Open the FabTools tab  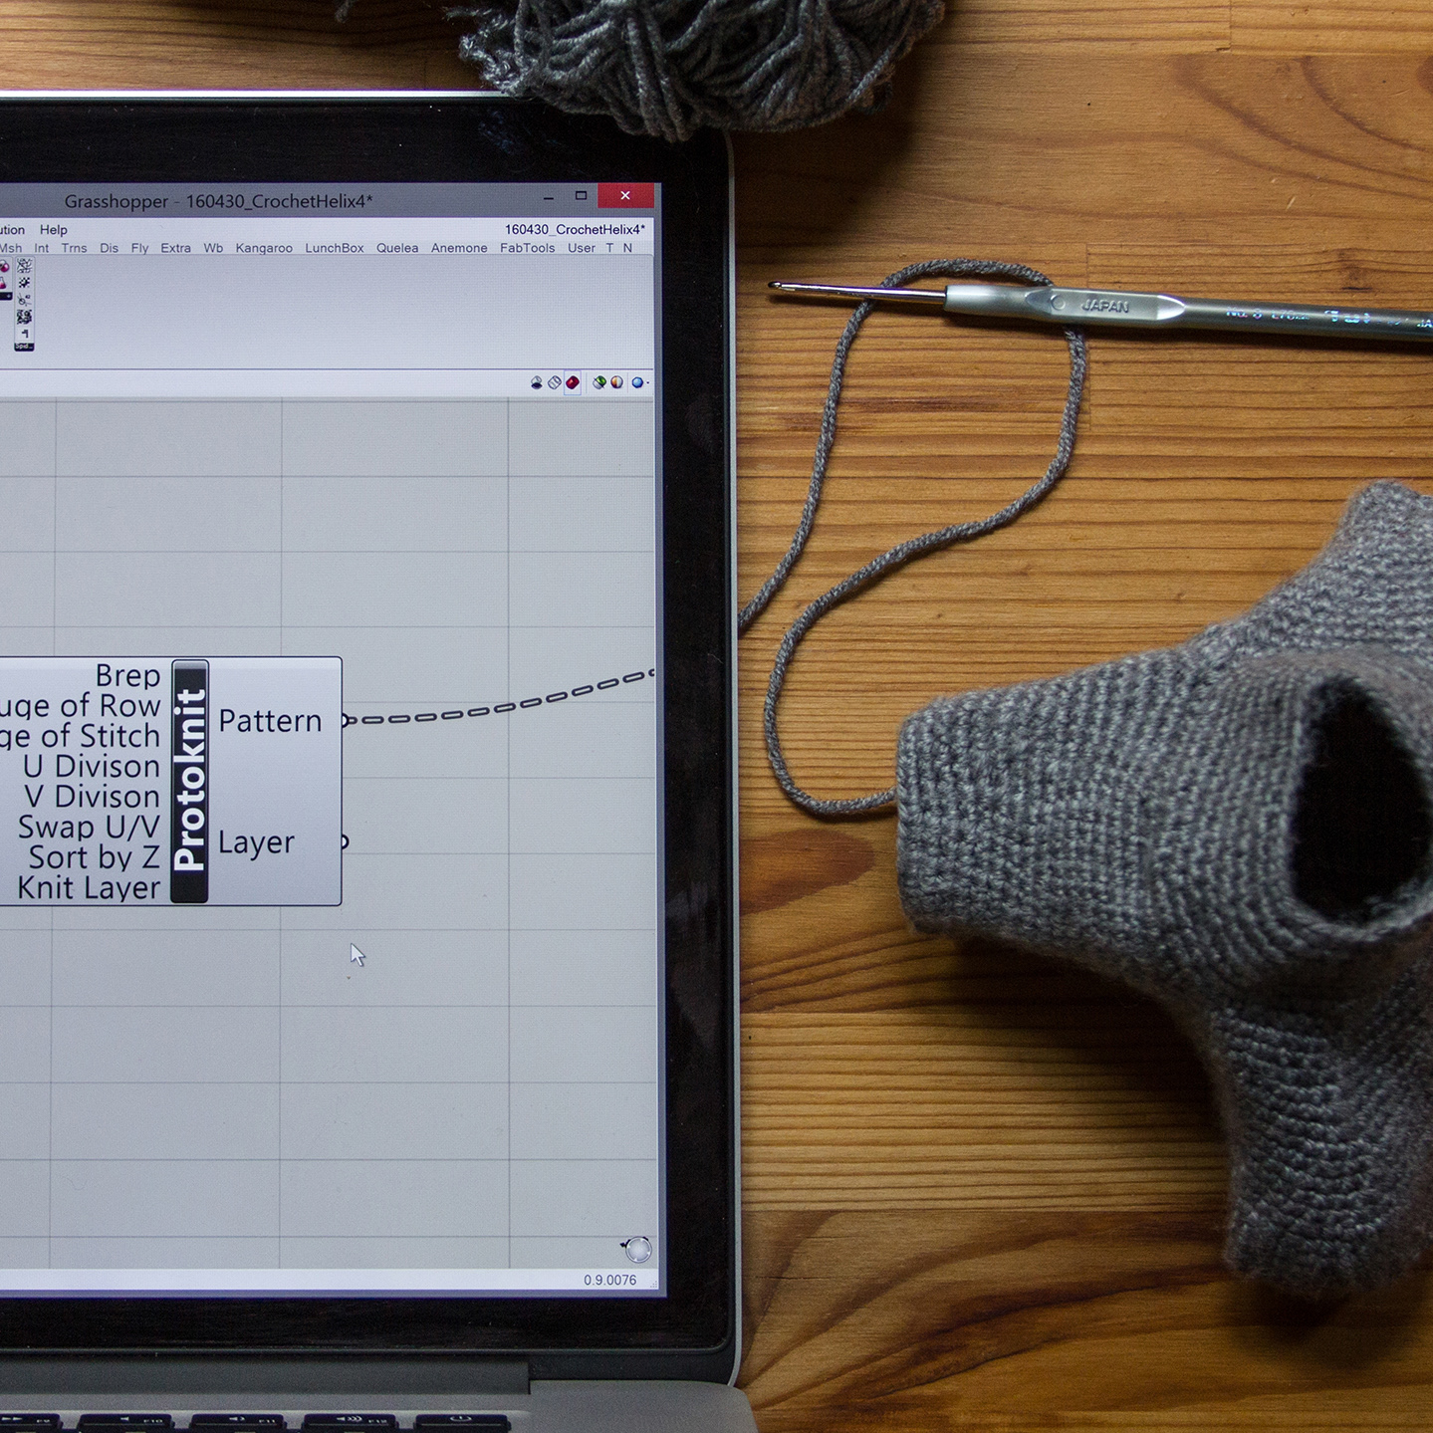(x=528, y=248)
